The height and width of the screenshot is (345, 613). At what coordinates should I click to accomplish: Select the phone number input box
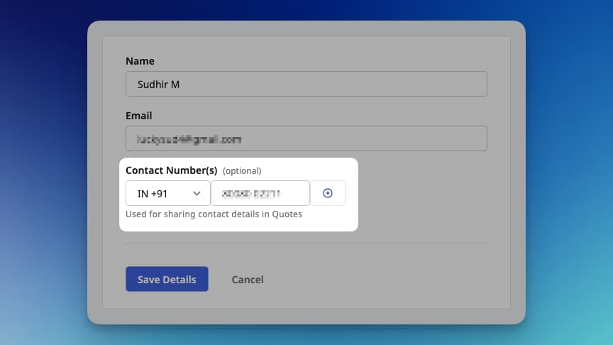click(x=260, y=193)
